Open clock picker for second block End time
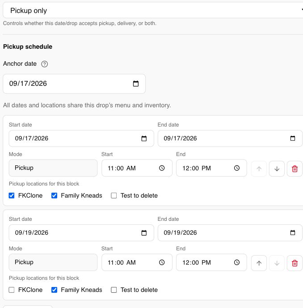Viewport: 303px width, 308px height. [237, 262]
